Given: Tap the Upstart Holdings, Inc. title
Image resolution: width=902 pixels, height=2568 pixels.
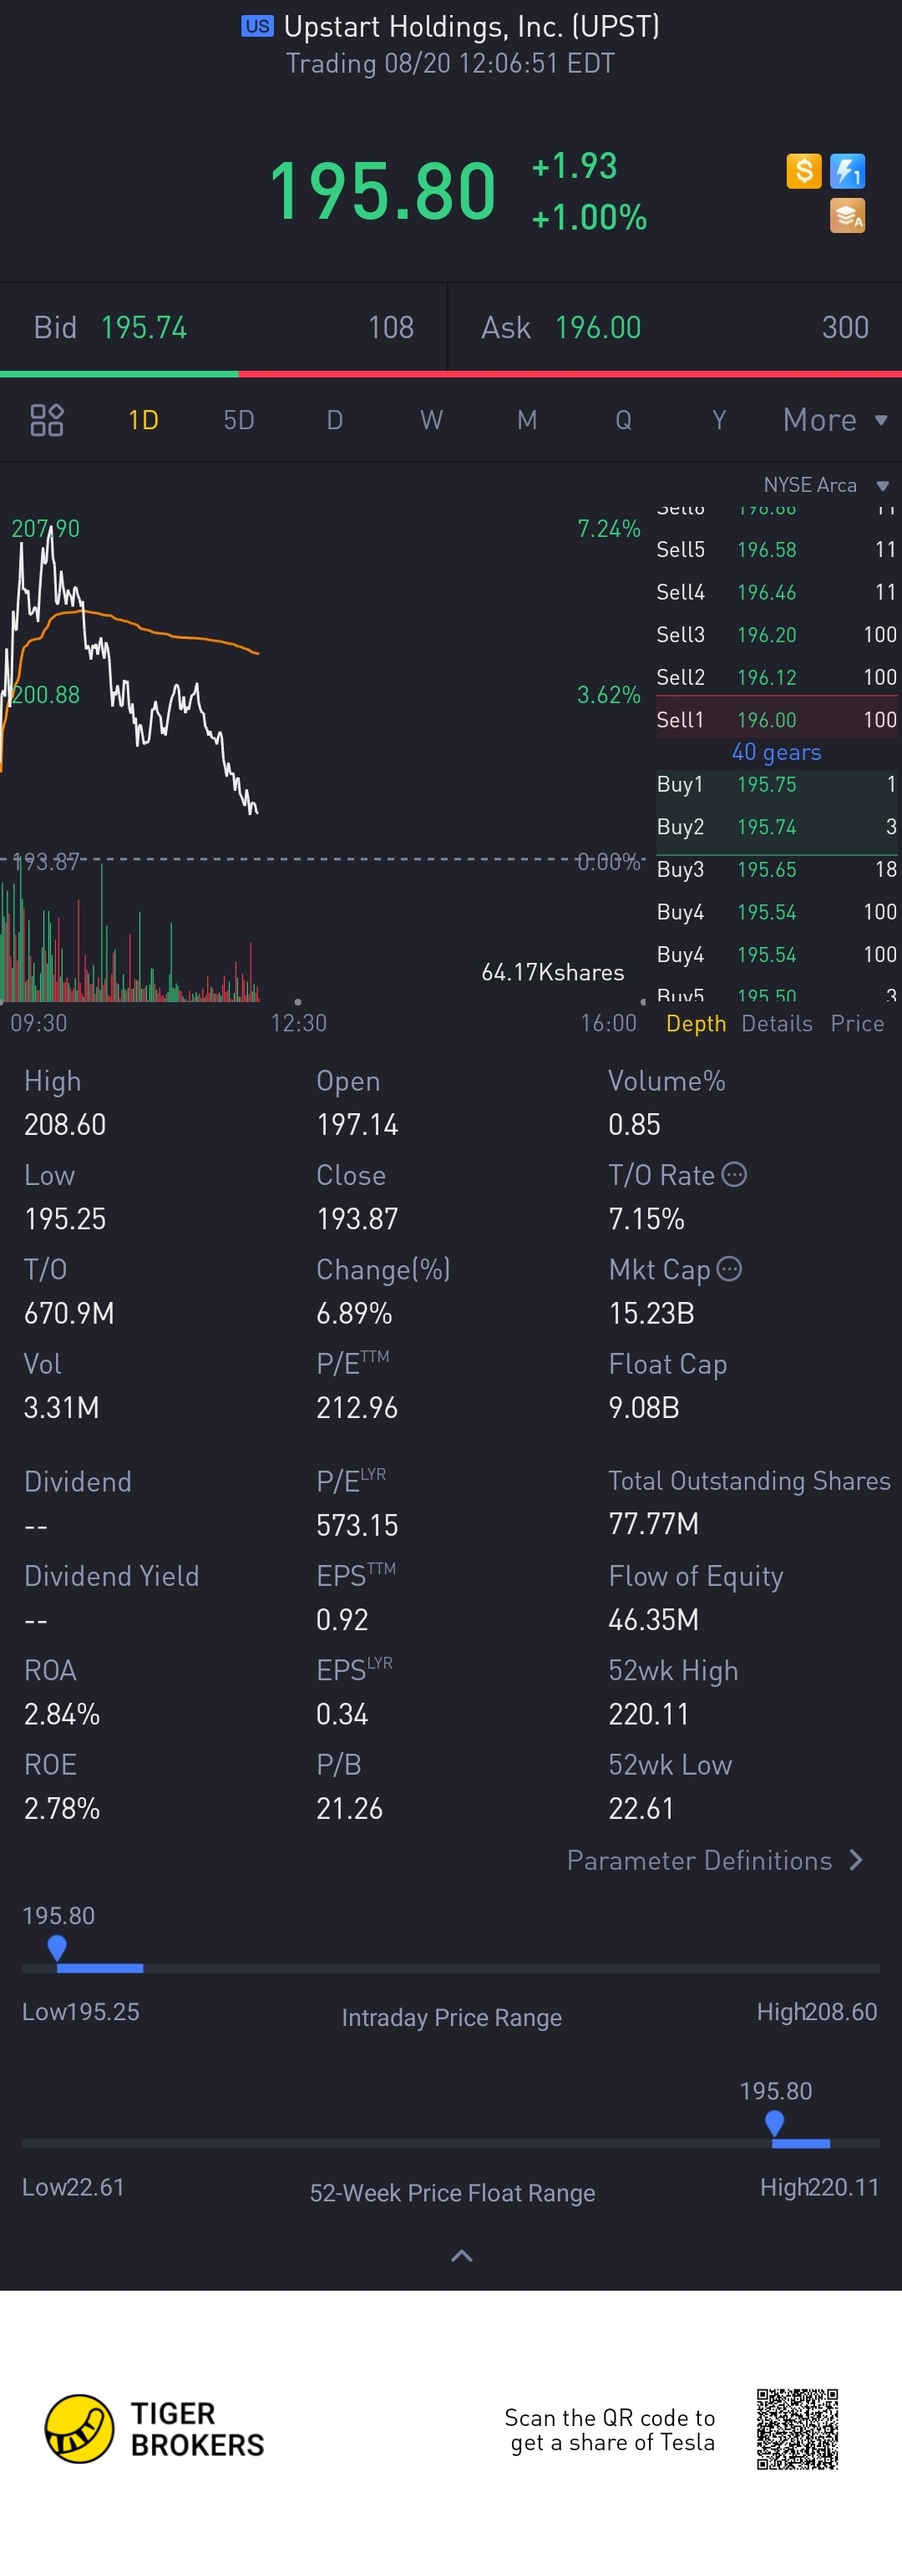Looking at the screenshot, I should click(x=471, y=26).
